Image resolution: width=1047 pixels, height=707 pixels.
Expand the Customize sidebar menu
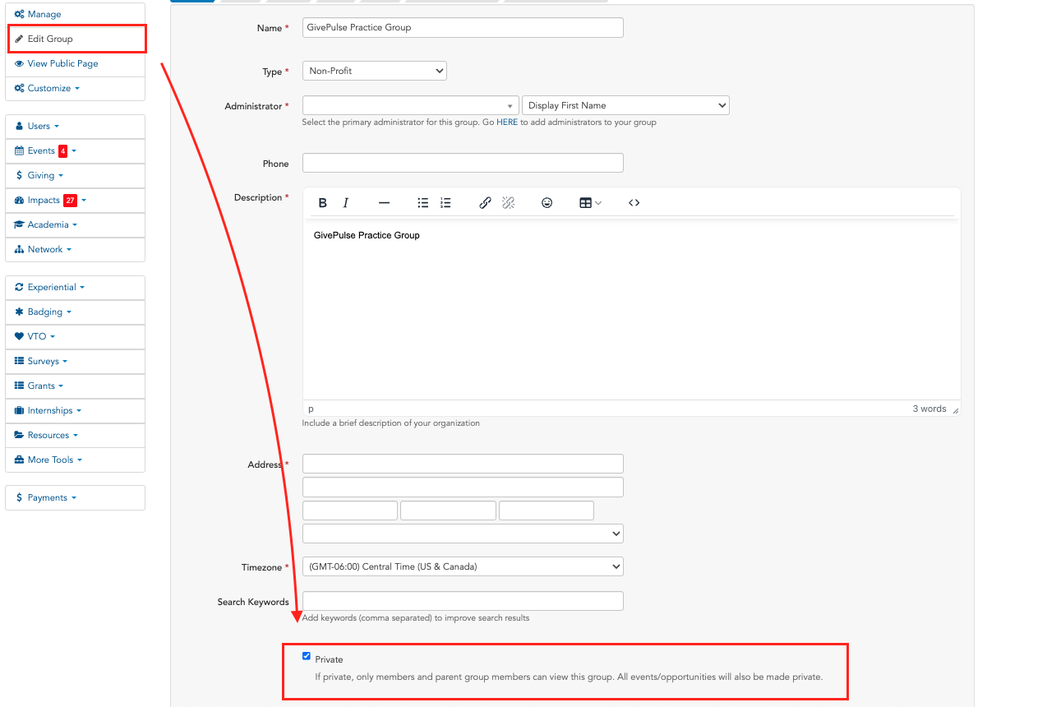click(x=75, y=88)
